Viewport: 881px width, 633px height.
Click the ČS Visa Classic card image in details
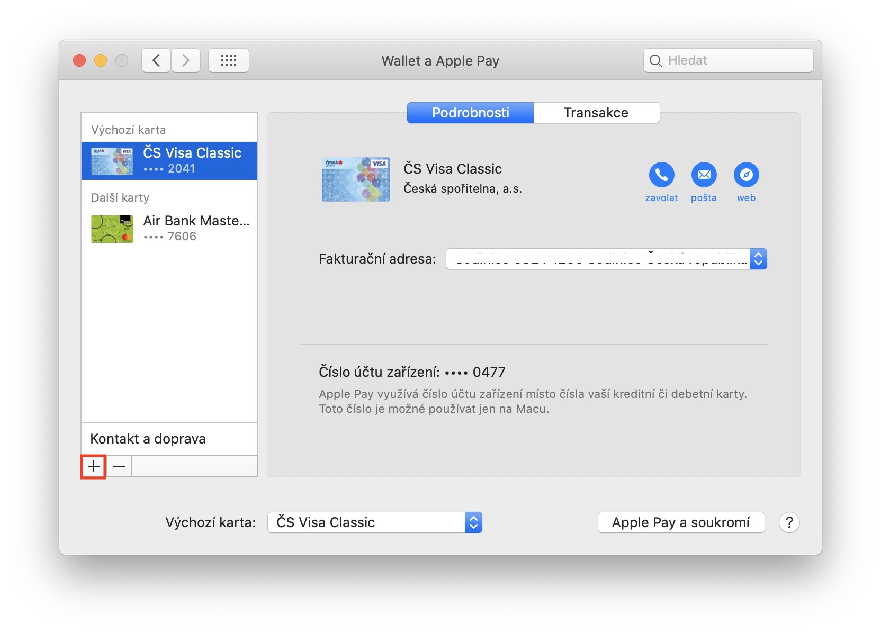pos(356,179)
